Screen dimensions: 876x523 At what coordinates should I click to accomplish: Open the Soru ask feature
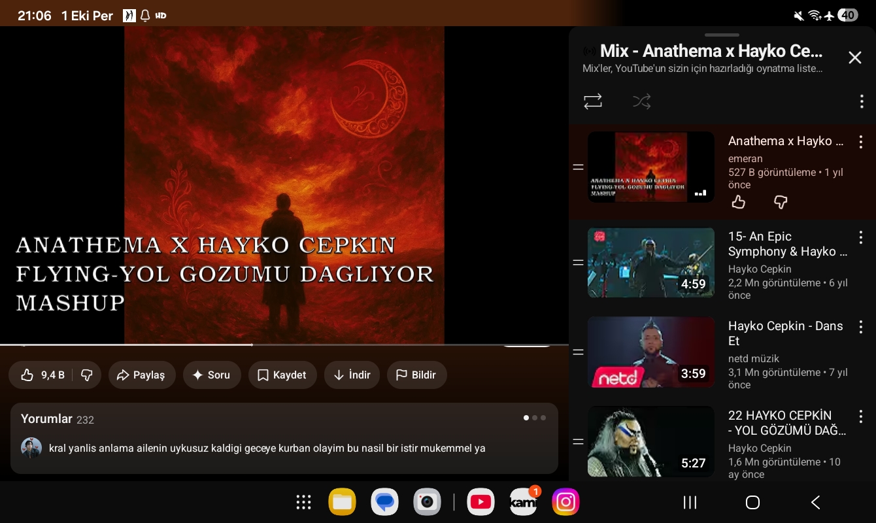pyautogui.click(x=212, y=375)
